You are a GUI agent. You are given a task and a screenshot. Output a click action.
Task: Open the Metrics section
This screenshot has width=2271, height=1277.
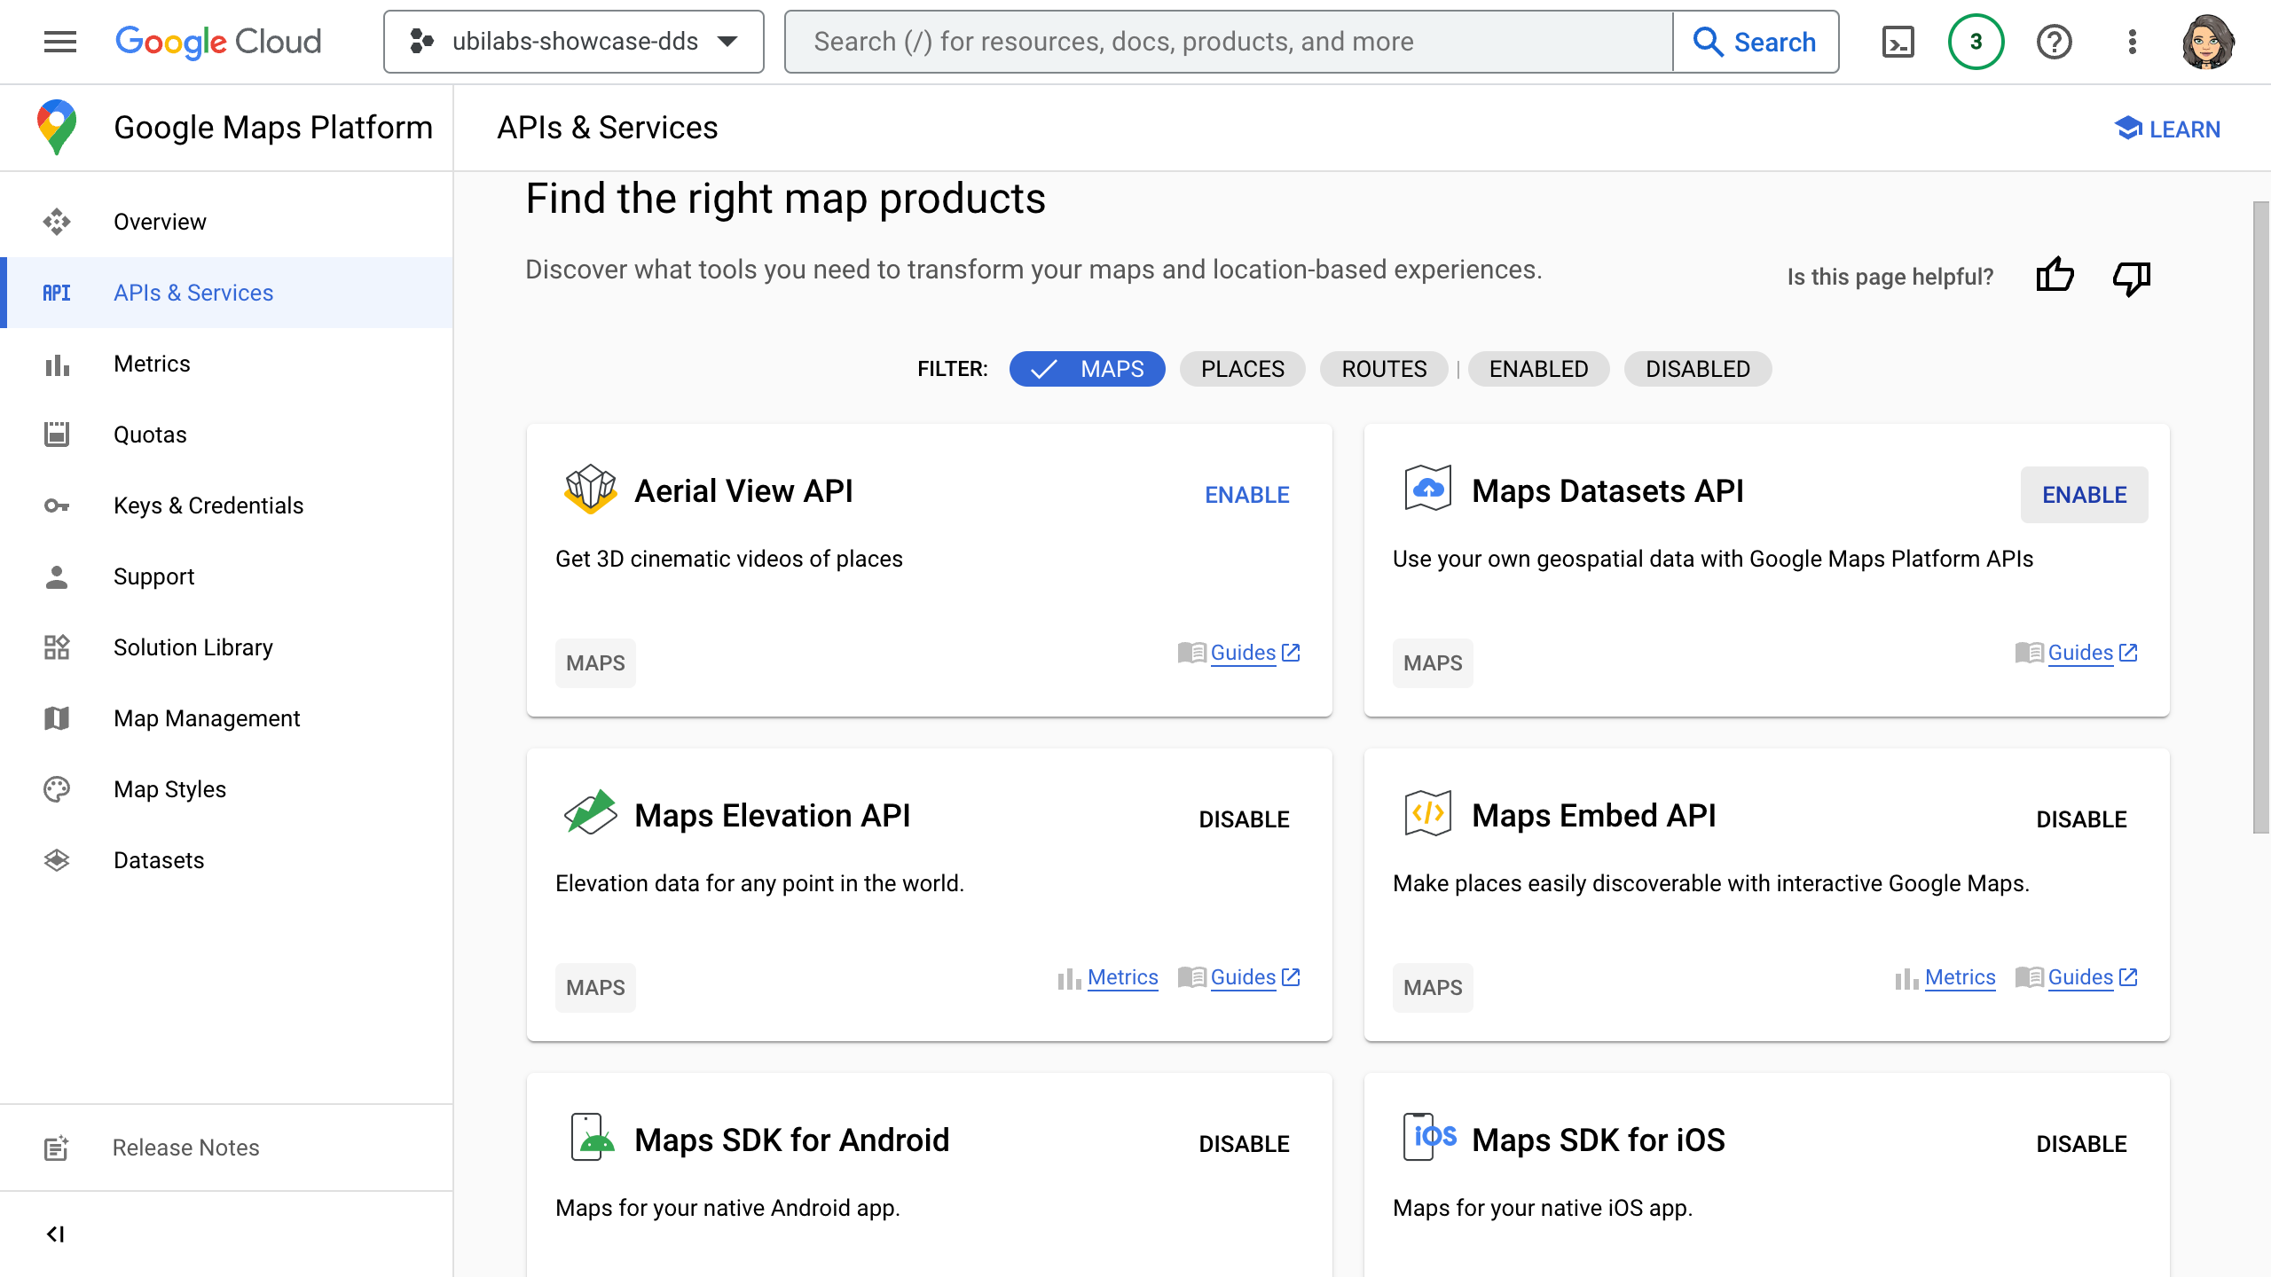pos(152,364)
